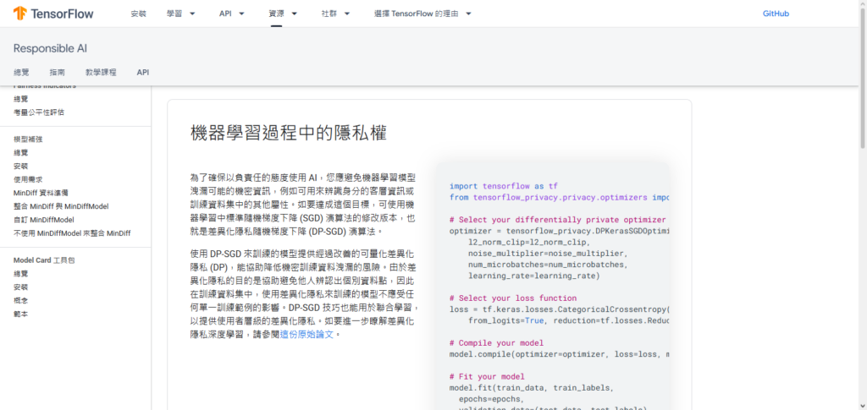Open the GitHub link
Viewport: 867px width, 410px height.
click(776, 14)
